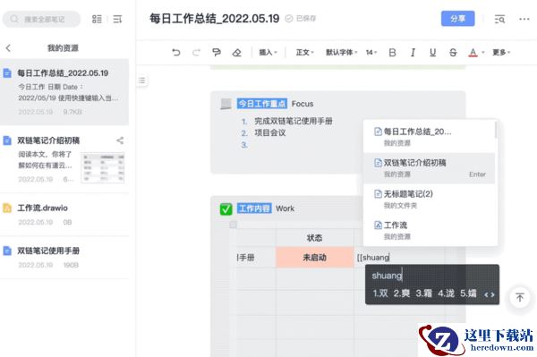Go back using the left chevron arrow

pos(9,48)
